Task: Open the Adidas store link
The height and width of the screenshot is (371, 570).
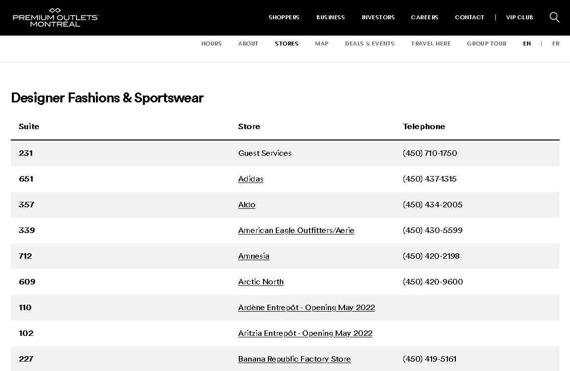Action: click(251, 179)
